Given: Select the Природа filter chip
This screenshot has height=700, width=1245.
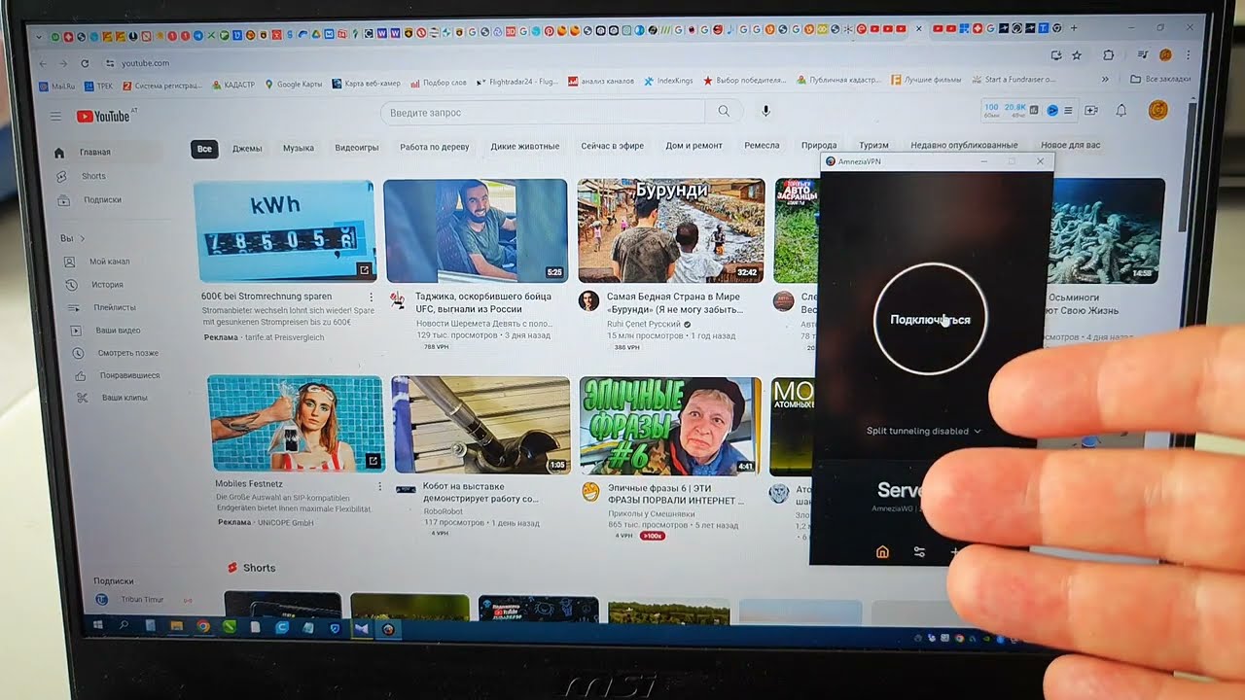Looking at the screenshot, I should click(819, 146).
